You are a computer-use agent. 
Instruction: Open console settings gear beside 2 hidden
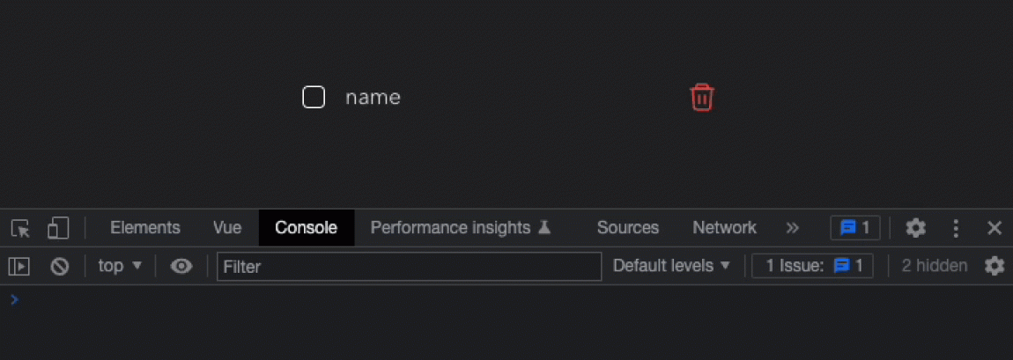point(995,266)
